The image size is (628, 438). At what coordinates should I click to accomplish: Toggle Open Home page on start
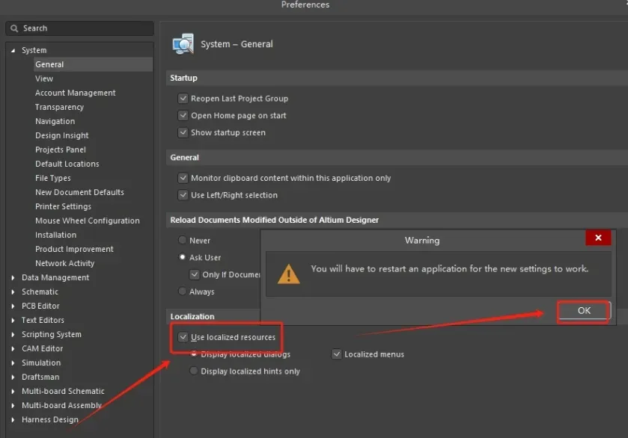pos(183,116)
